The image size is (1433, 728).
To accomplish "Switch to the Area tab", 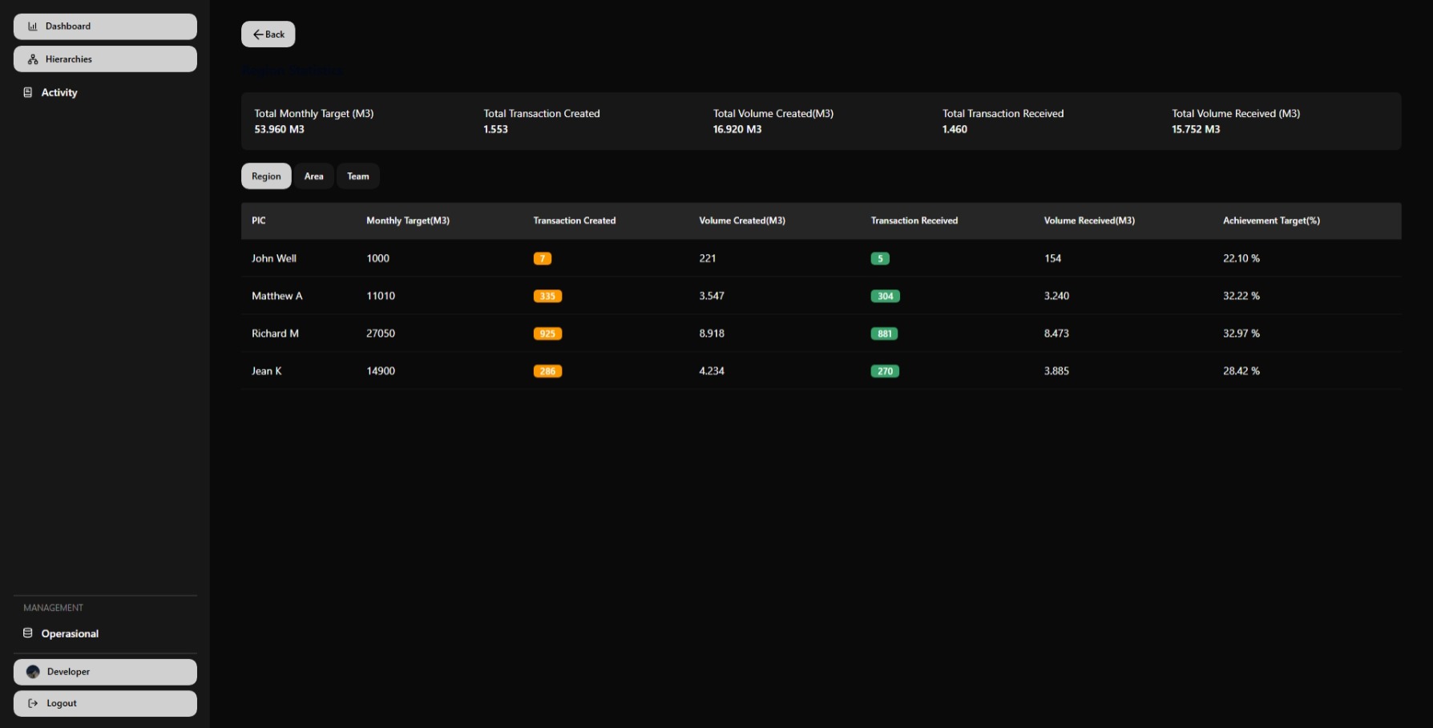I will click(313, 176).
